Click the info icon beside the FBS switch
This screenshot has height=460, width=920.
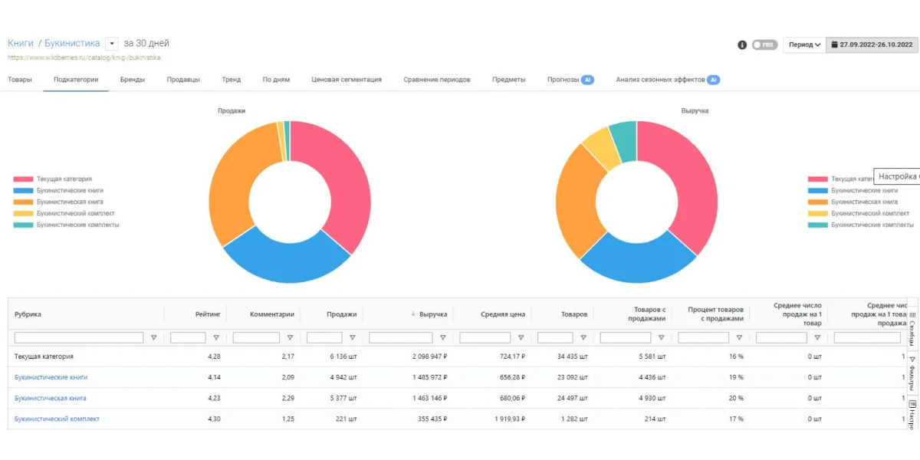point(742,44)
